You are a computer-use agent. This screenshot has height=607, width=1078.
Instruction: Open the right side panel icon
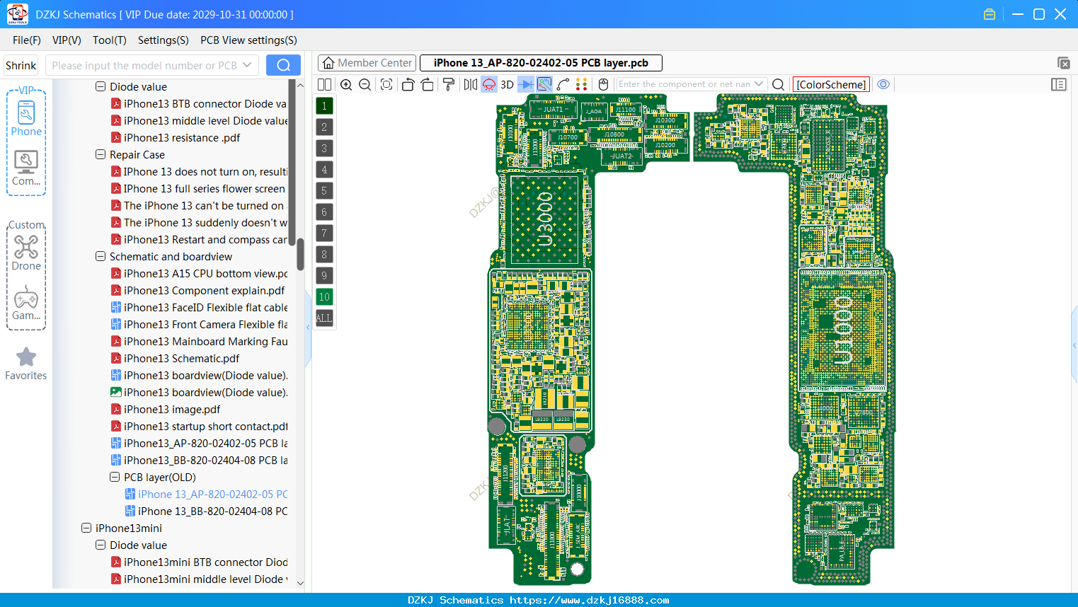(x=1059, y=84)
